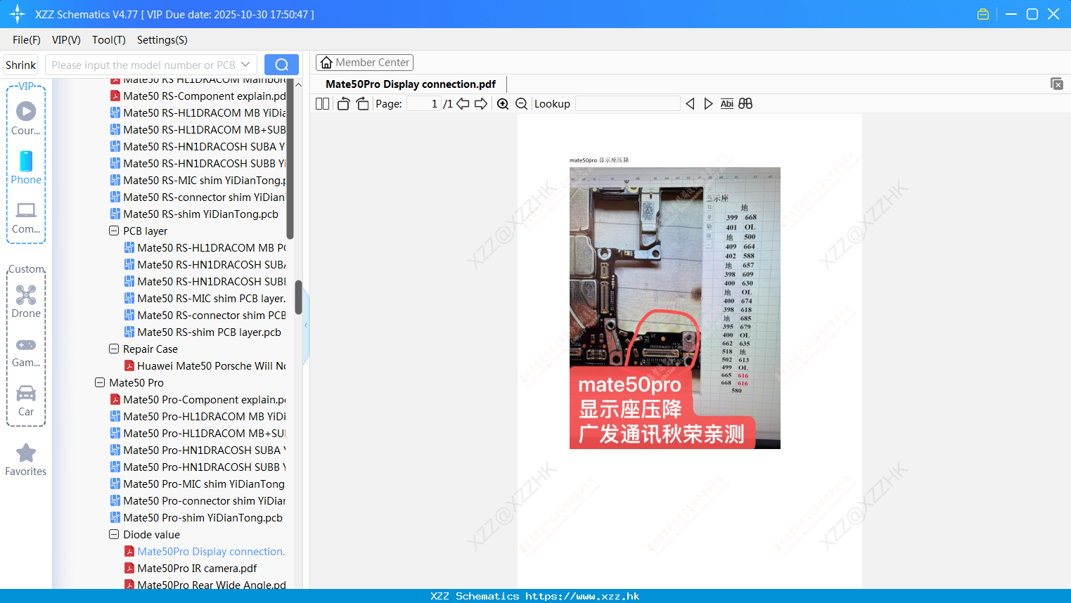Collapse the Repair Case tree node
The image size is (1071, 603).
pyautogui.click(x=114, y=349)
